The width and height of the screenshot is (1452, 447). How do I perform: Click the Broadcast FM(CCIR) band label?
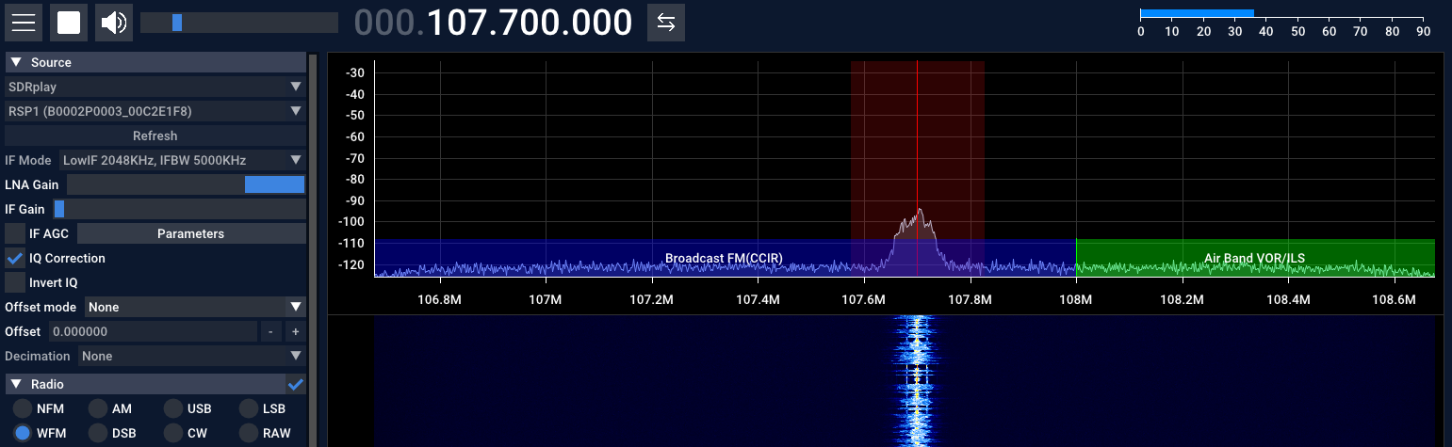724,258
